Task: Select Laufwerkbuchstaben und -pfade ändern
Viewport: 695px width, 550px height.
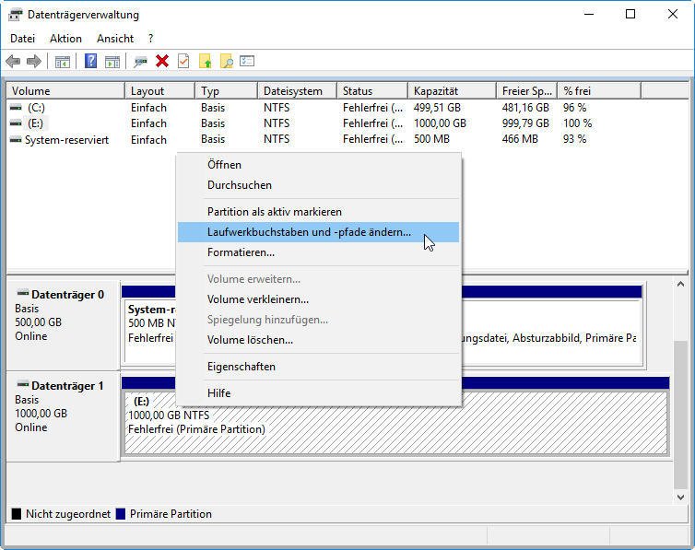Action: coord(318,232)
